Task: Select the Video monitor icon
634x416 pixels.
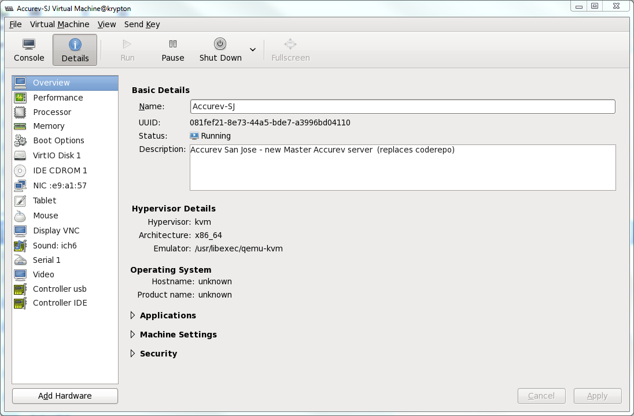Action: [x=20, y=274]
